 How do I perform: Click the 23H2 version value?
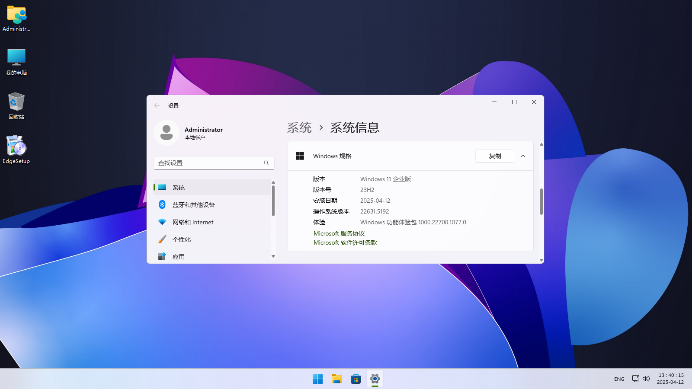coord(367,190)
